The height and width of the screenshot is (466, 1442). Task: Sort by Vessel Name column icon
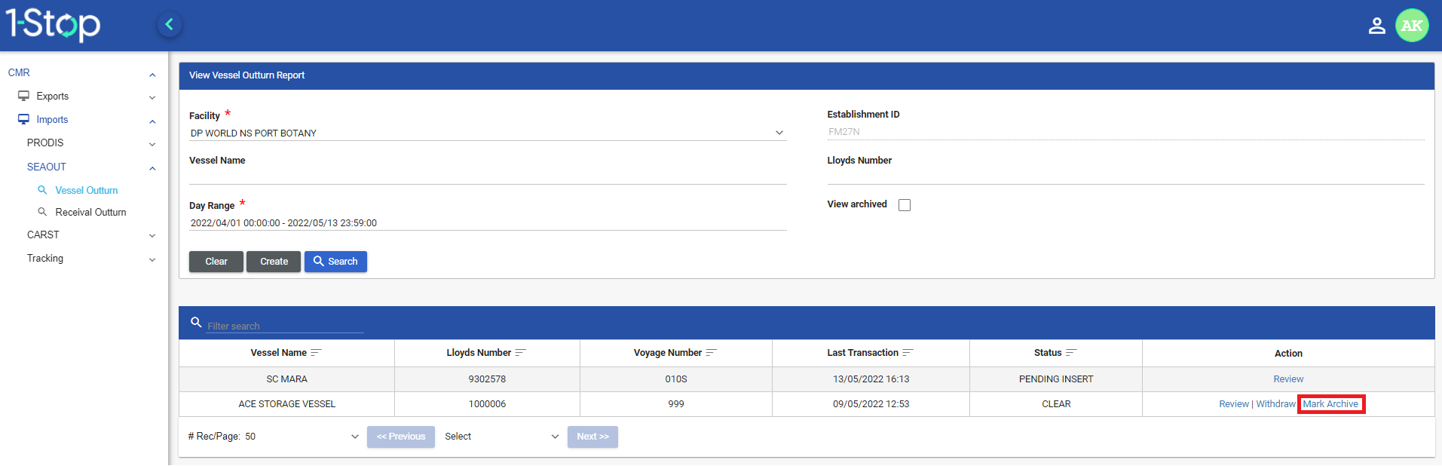(x=316, y=353)
